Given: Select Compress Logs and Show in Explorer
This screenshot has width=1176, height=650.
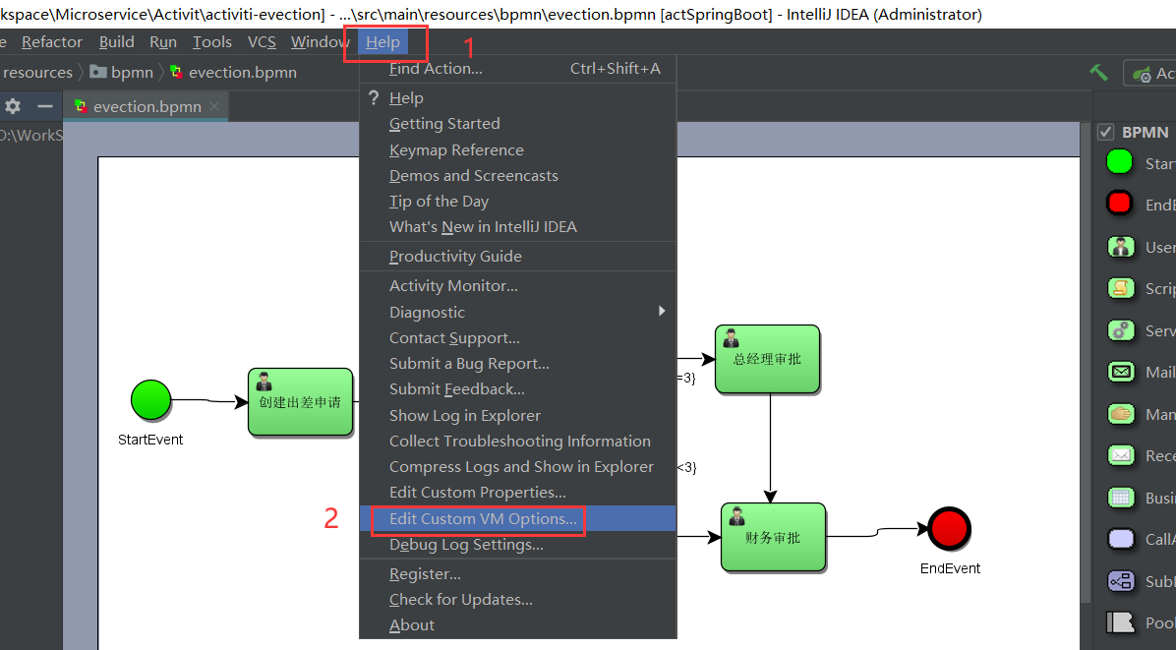Looking at the screenshot, I should pos(517,466).
